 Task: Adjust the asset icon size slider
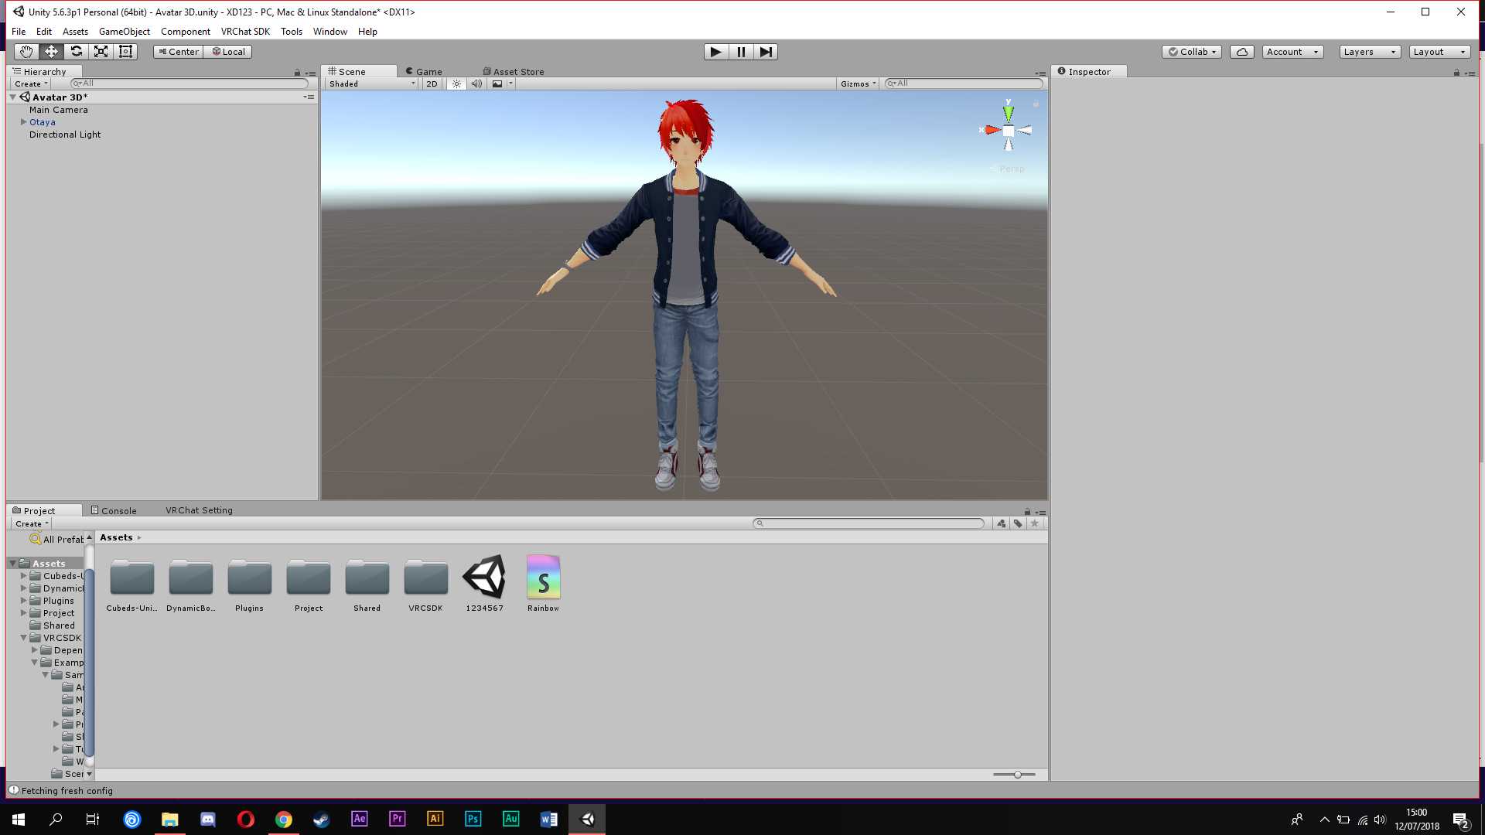click(1017, 774)
